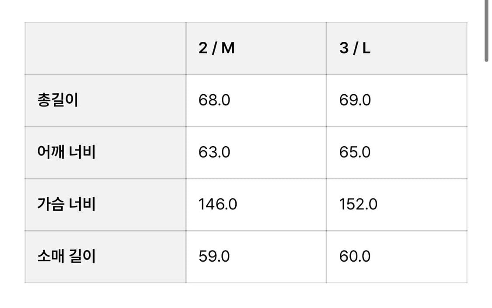
Task: Click the 3 / L size column header
Action: click(355, 48)
